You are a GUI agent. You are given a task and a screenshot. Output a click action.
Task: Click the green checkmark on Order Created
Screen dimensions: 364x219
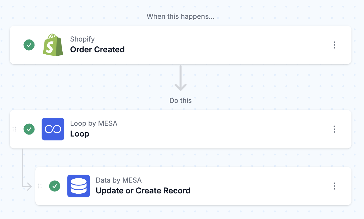click(29, 45)
